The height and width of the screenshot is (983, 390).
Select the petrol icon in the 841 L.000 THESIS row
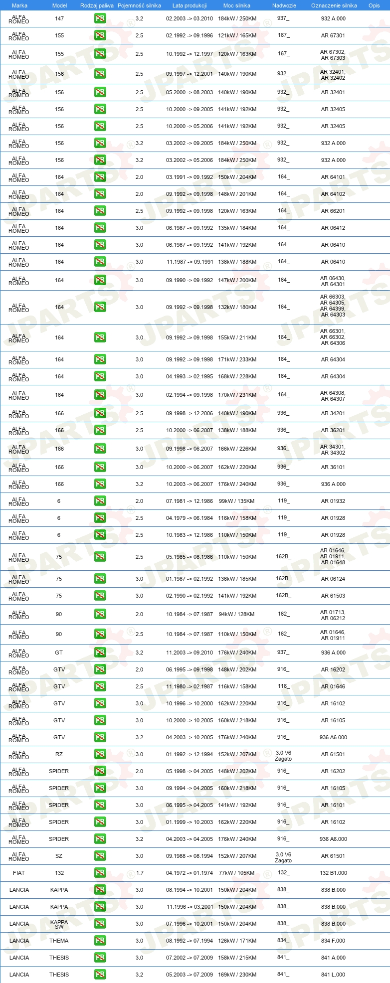point(100,975)
